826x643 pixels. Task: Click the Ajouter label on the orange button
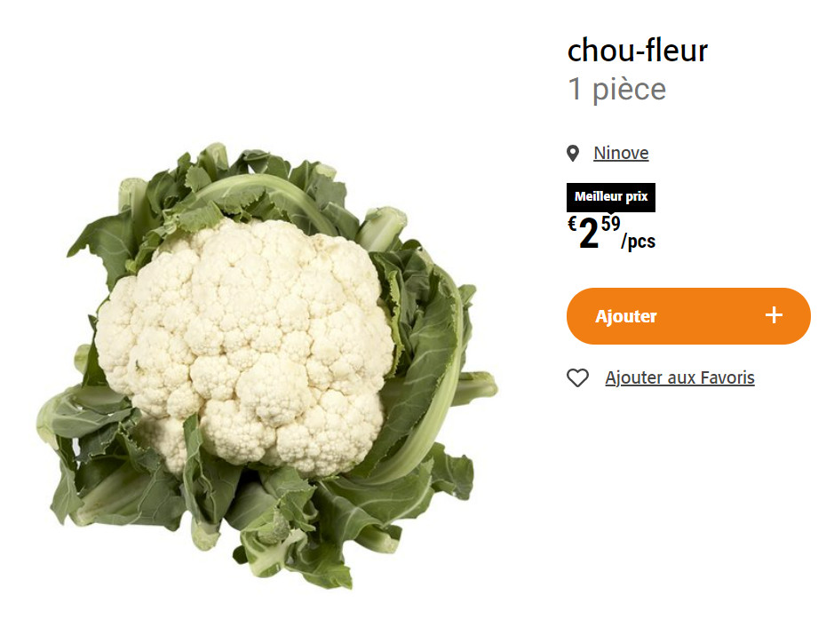[x=626, y=316]
